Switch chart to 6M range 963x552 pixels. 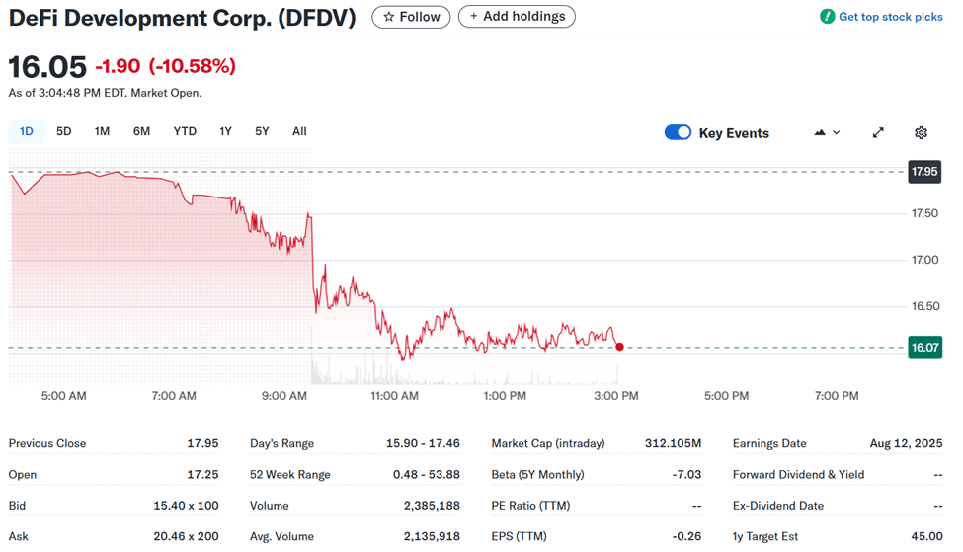142,131
